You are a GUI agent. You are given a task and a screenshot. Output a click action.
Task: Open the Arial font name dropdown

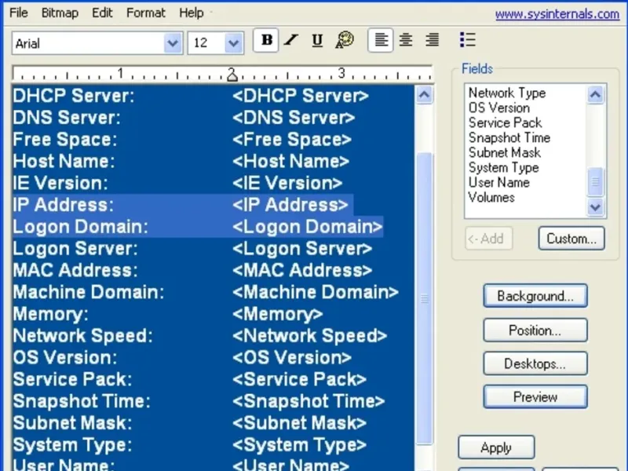point(173,43)
